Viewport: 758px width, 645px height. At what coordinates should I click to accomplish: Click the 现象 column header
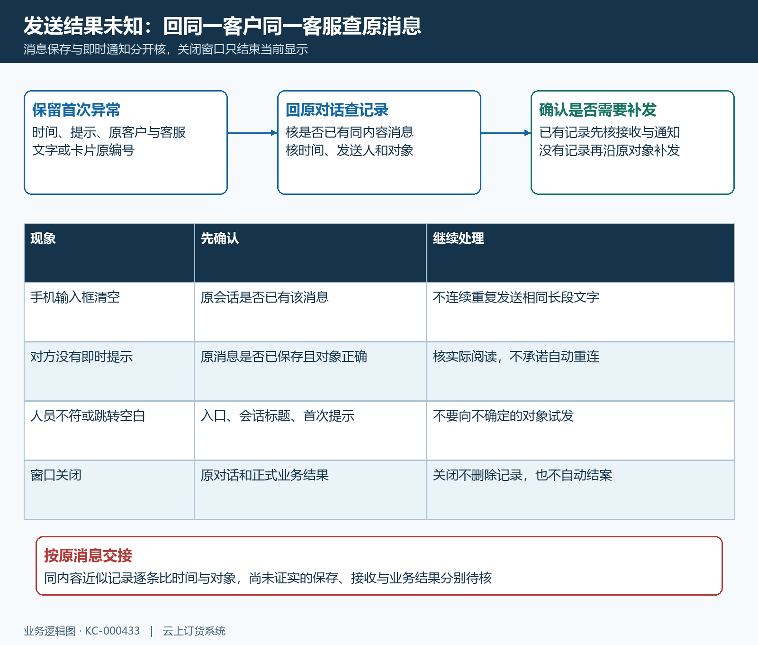pyautogui.click(x=109, y=253)
